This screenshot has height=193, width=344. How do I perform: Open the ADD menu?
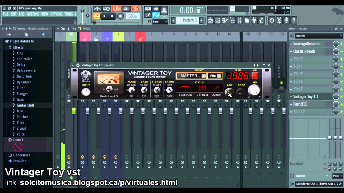(21, 14)
